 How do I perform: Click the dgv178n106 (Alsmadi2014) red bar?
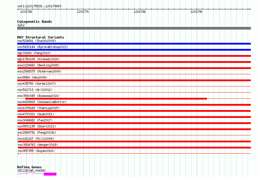click(134, 62)
